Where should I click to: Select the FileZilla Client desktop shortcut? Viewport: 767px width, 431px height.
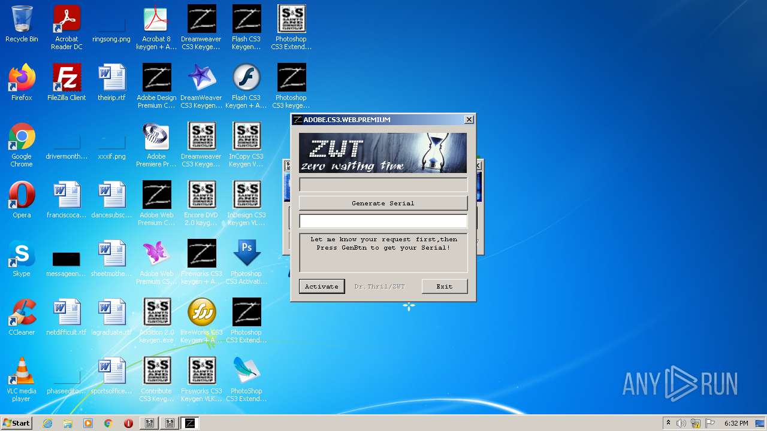(67, 83)
